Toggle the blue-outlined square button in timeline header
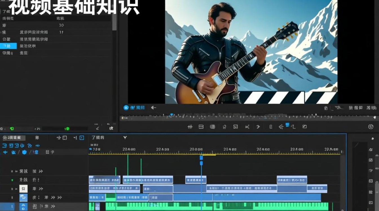379x211 pixels. (x=81, y=138)
